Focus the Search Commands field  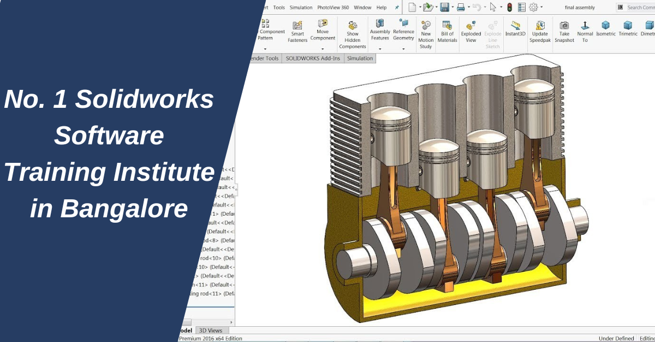click(x=641, y=7)
